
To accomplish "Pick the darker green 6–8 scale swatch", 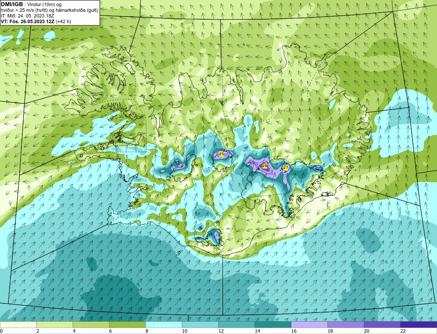I will click(127, 325).
